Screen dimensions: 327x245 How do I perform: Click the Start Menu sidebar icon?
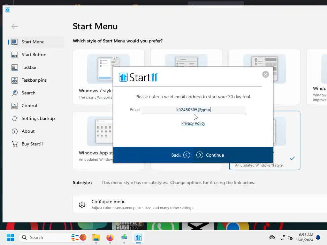(x=15, y=42)
